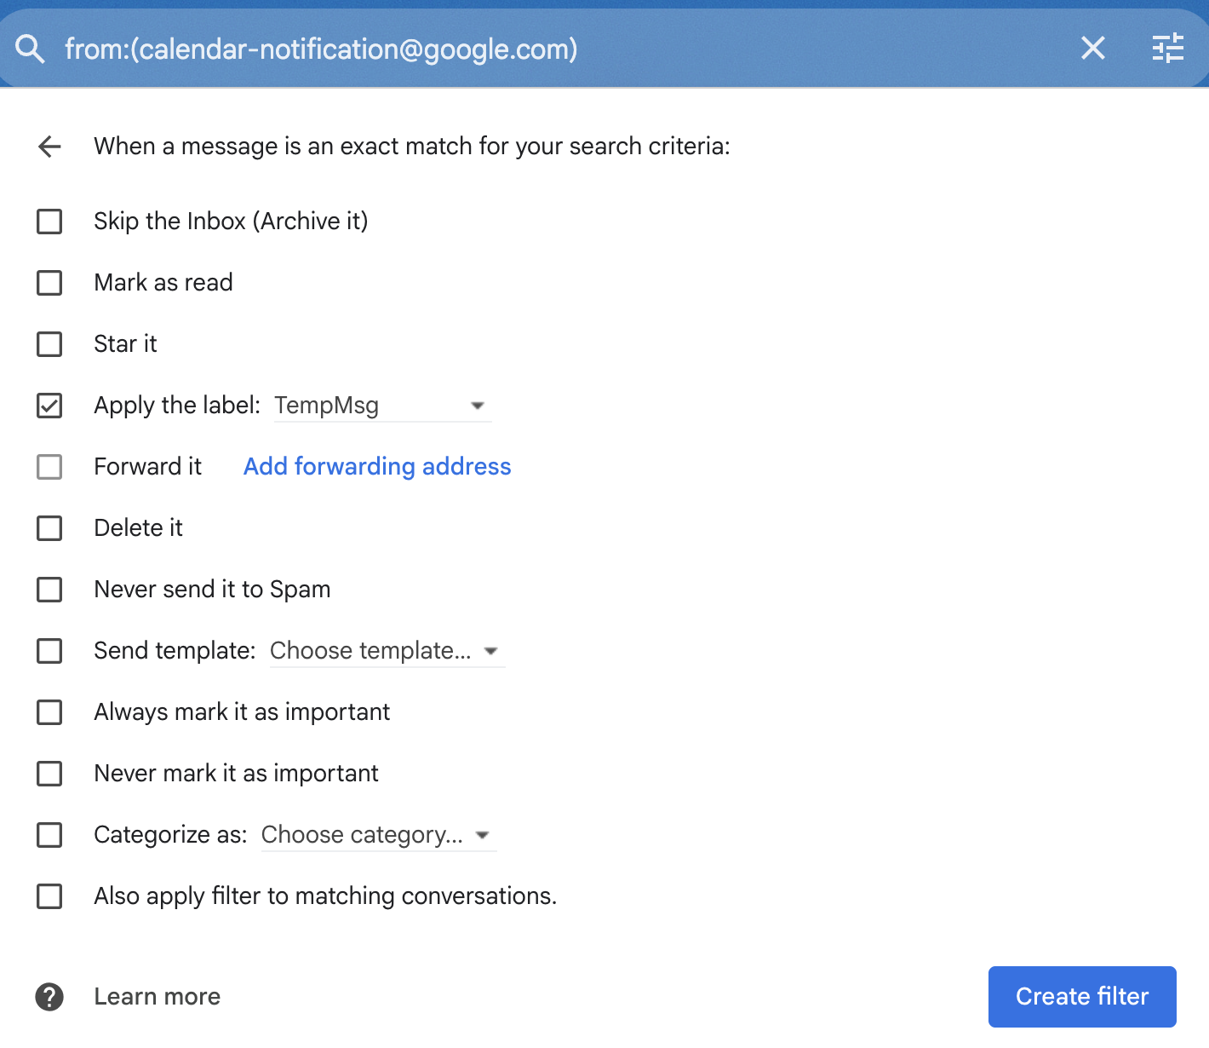Image resolution: width=1209 pixels, height=1048 pixels.
Task: Check Always mark it as important
Action: pos(49,712)
